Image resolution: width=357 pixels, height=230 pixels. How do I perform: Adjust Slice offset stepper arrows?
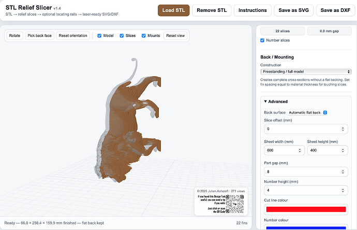[x=343, y=129]
